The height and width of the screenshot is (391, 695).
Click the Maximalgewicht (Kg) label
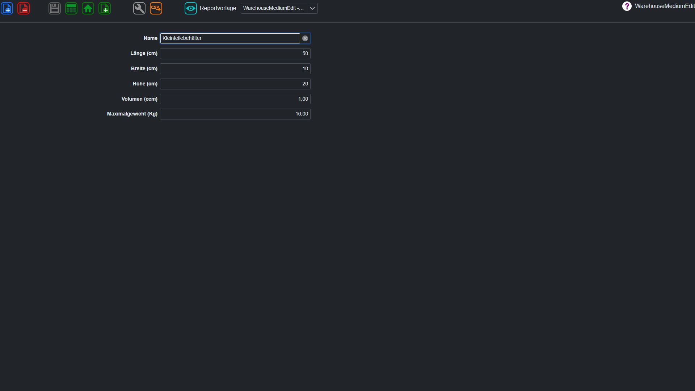pos(132,114)
